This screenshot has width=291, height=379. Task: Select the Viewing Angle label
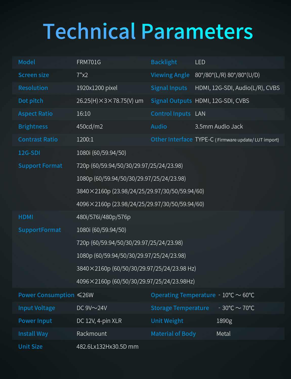170,75
